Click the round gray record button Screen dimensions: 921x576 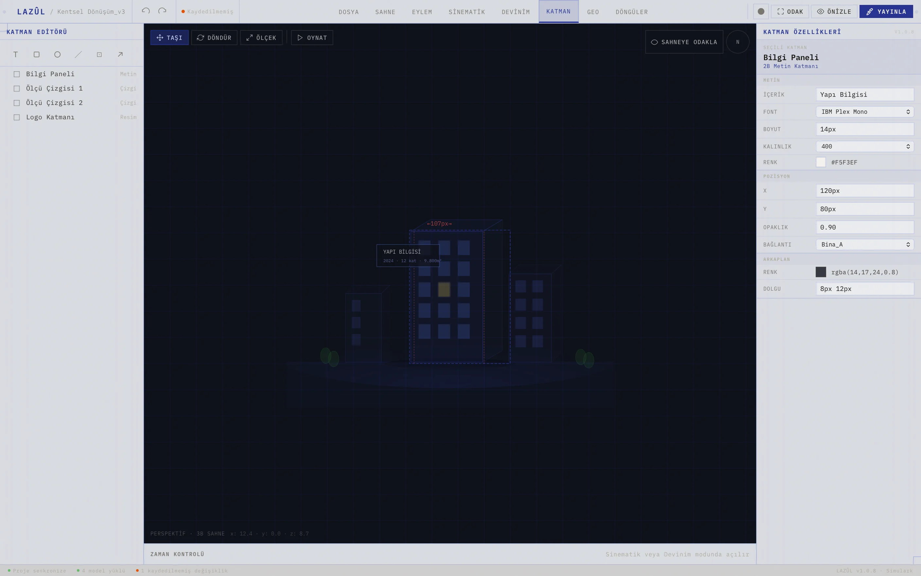761,11
